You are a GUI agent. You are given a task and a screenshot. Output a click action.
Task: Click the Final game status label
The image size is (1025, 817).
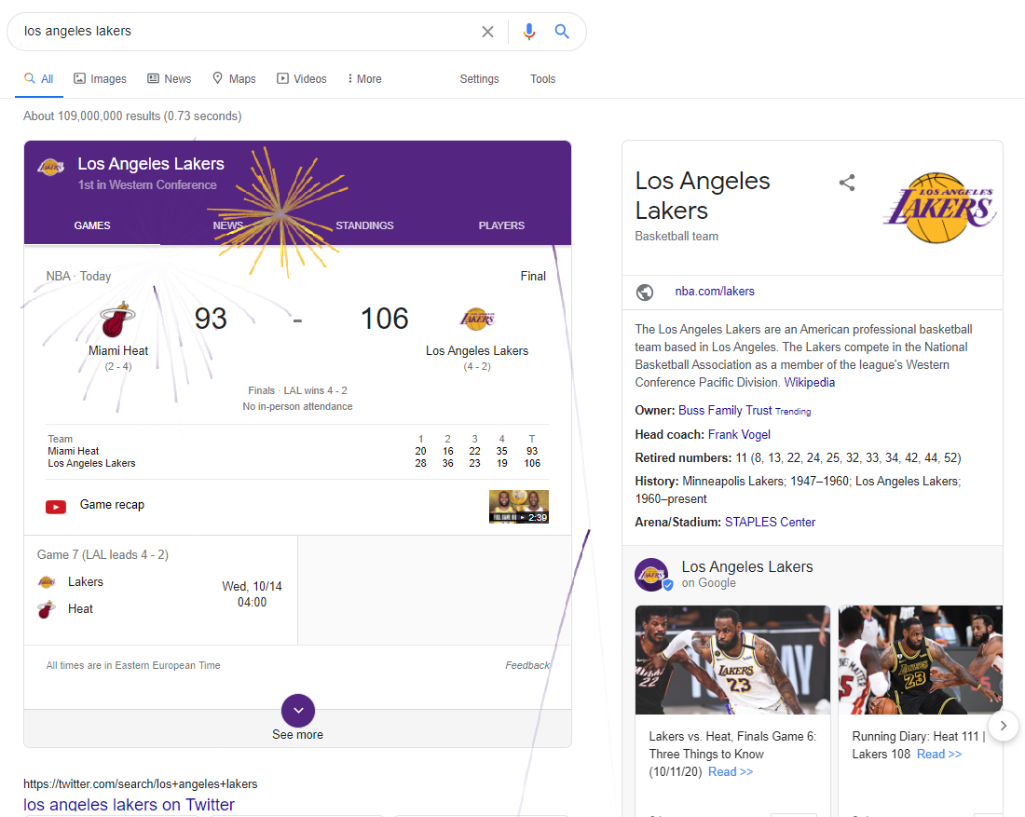[x=533, y=277]
